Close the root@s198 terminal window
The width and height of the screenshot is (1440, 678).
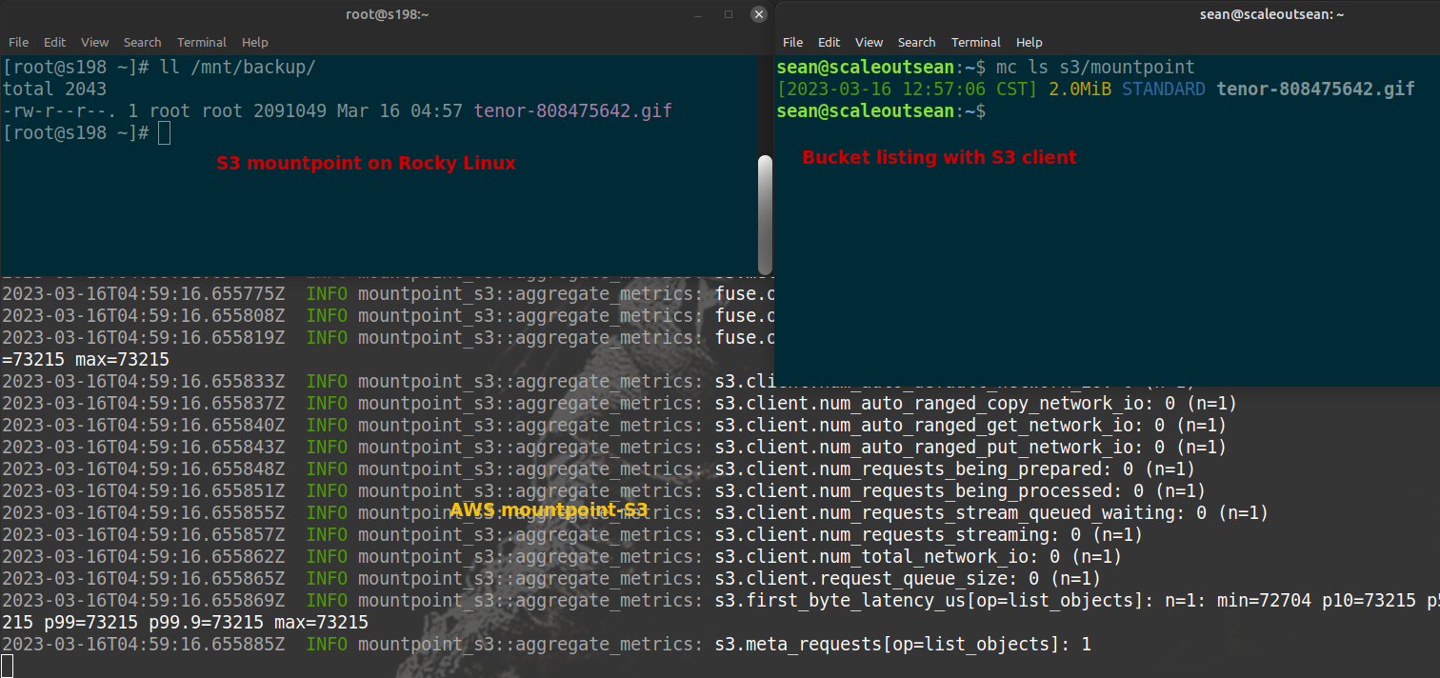(758, 14)
